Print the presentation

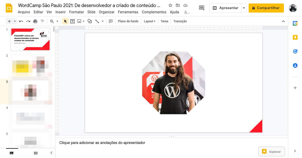(35, 21)
